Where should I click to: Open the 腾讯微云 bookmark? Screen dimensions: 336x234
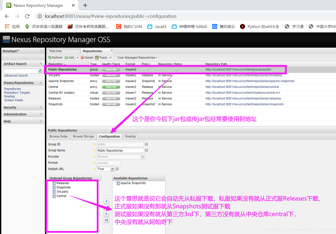(224, 26)
